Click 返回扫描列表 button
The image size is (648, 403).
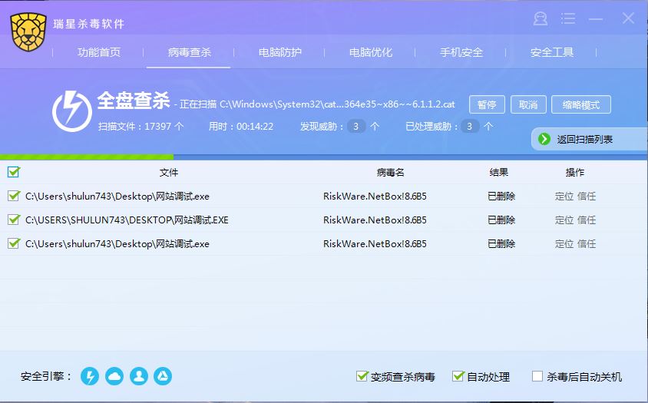(589, 139)
